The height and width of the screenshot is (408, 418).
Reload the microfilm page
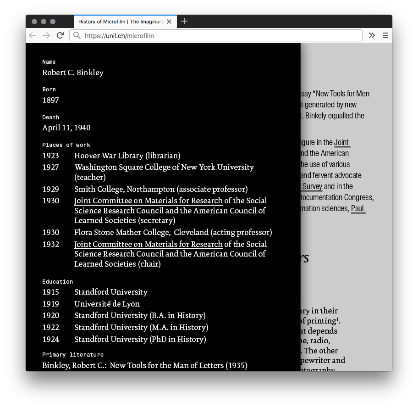[60, 35]
